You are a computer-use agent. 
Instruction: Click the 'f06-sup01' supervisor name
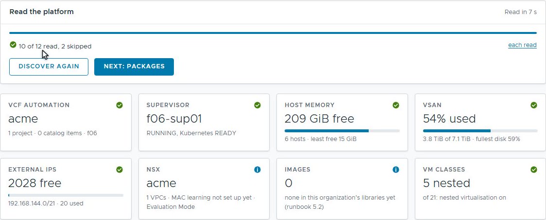click(174, 119)
